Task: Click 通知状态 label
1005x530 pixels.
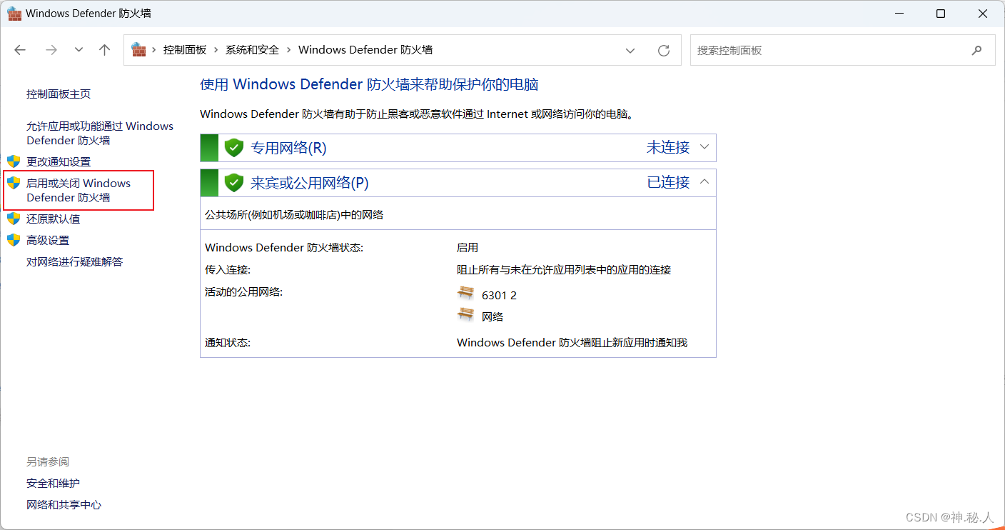Action: [x=228, y=343]
